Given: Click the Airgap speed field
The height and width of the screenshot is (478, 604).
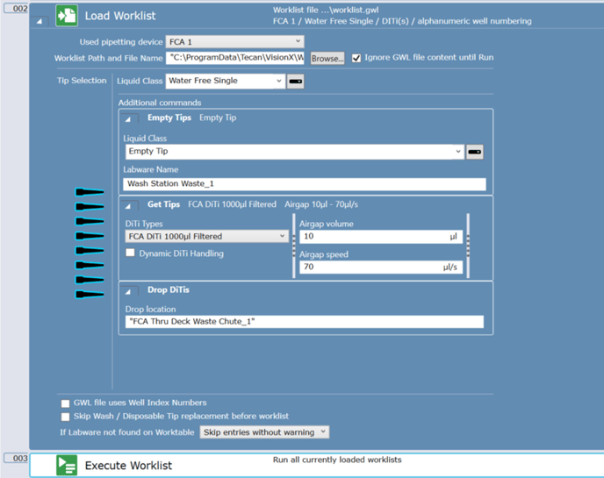Looking at the screenshot, I should [381, 267].
